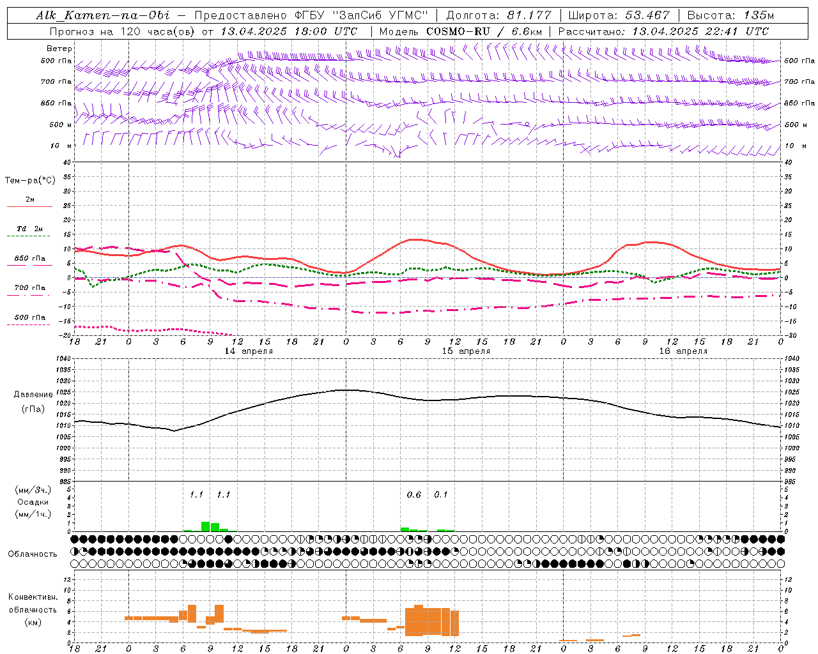818x654 pixels.
Task: Click the Тем-ра(°C) axis title
Action: (x=31, y=181)
